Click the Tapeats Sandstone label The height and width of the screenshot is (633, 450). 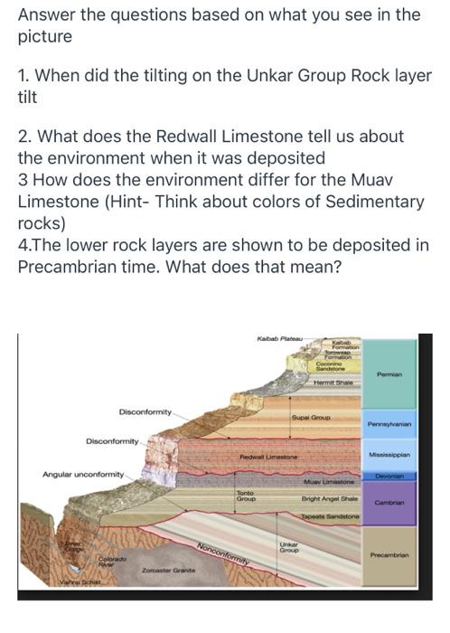click(330, 516)
